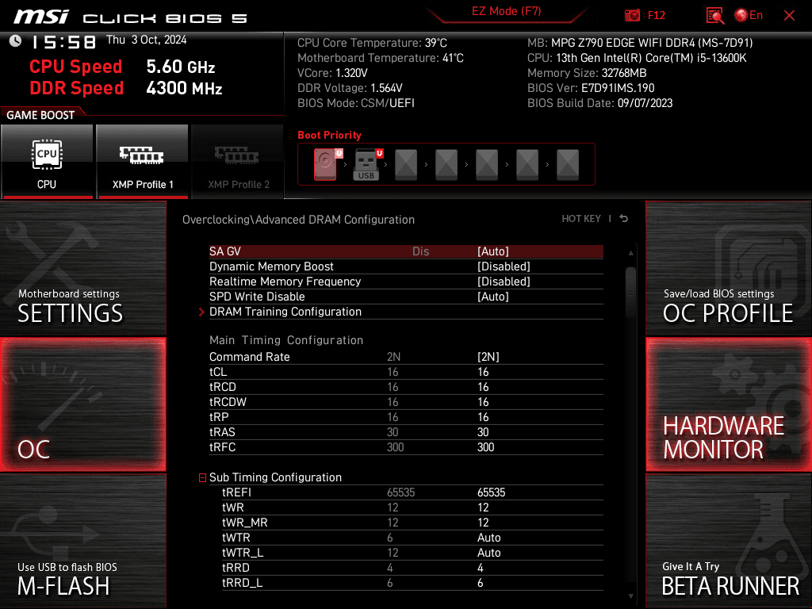Open the SETTINGS motherboard settings panel

[x=82, y=268]
